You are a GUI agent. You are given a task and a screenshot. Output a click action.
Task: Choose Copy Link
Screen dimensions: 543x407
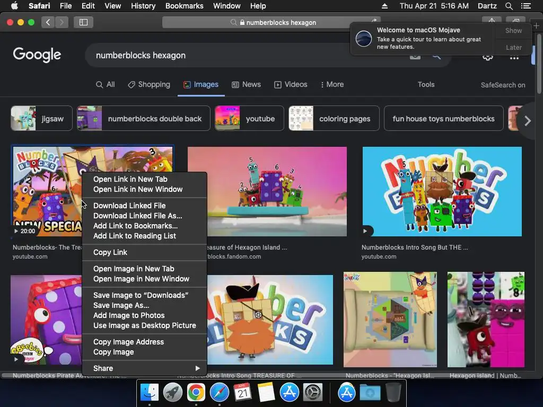[144, 252]
